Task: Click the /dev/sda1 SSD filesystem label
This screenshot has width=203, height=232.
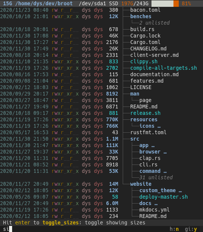Action: (98, 3)
